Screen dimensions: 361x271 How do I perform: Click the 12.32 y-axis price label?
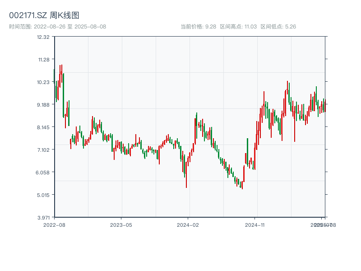pyautogui.click(x=43, y=37)
